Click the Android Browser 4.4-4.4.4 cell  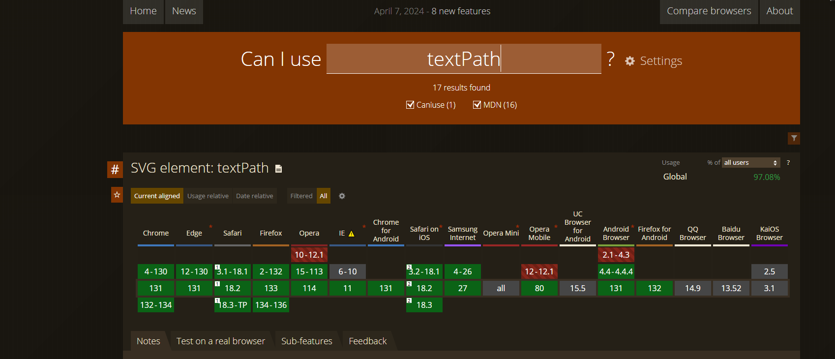pyautogui.click(x=616, y=271)
